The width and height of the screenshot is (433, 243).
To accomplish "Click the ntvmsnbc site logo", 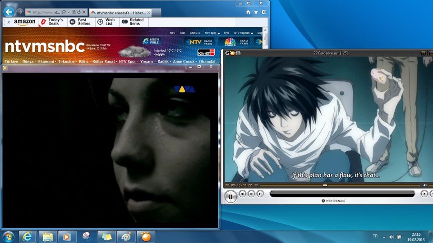I will (45, 46).
